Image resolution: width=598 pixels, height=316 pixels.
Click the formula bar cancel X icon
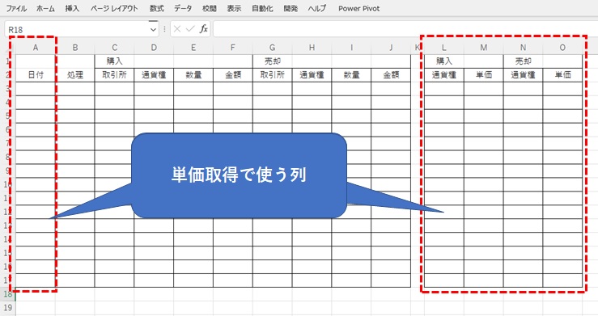tap(177, 29)
